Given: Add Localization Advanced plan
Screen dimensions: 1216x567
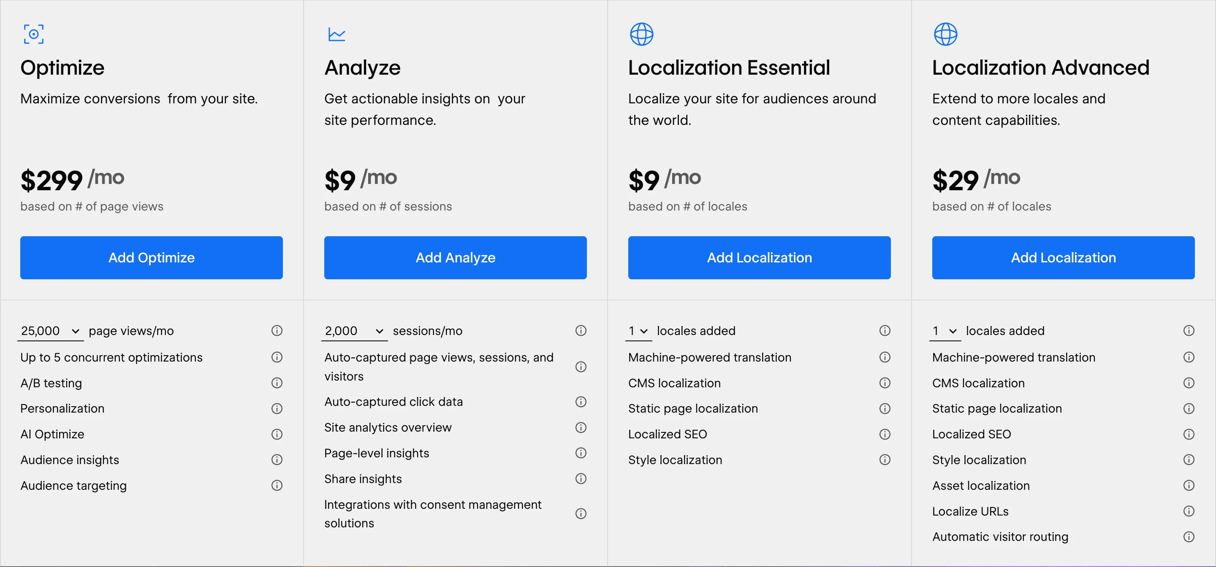Looking at the screenshot, I should coord(1064,258).
